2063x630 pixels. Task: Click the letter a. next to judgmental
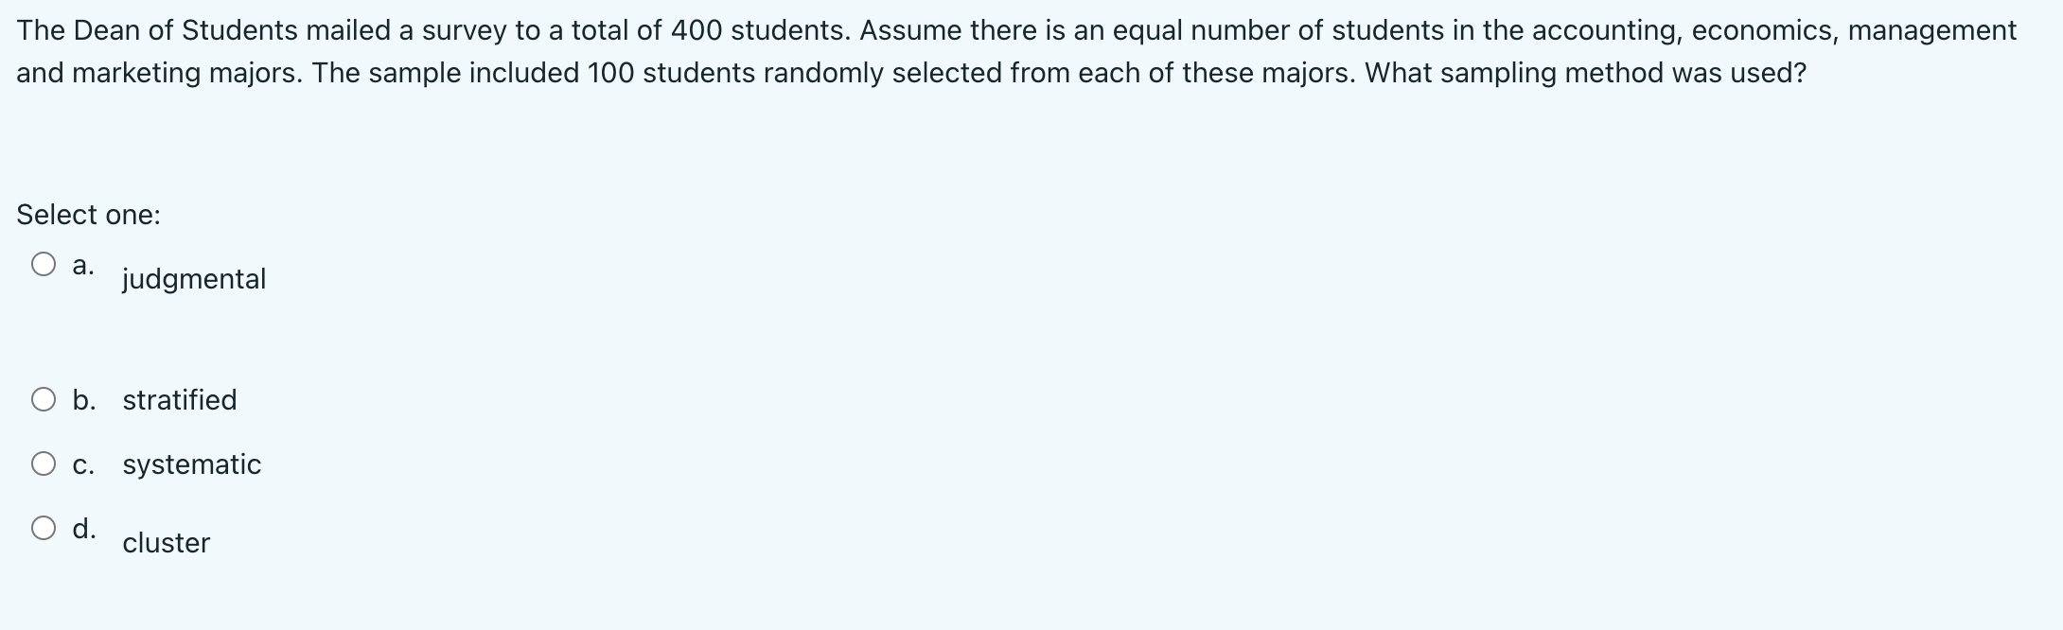83,265
